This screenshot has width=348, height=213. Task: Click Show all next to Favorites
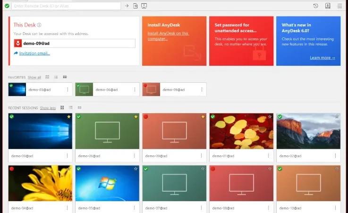(34, 78)
